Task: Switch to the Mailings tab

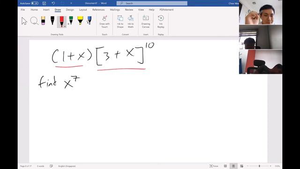Action: point(115,9)
